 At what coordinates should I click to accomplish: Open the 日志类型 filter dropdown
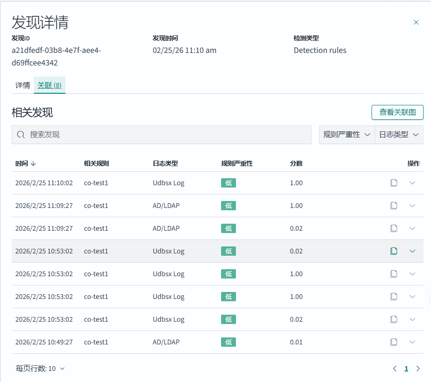point(399,135)
